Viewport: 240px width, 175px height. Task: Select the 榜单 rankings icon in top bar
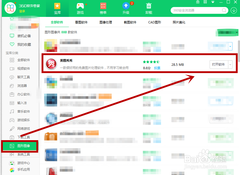pos(103,8)
